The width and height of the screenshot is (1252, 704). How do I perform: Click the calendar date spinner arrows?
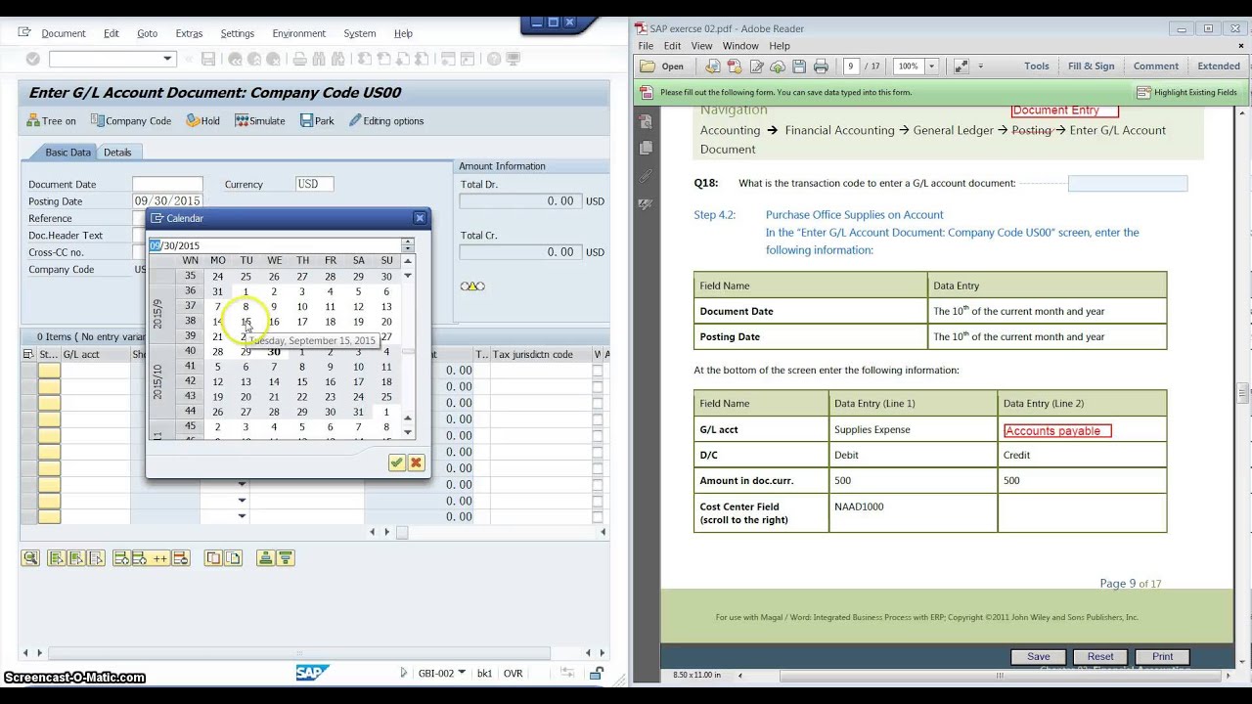pos(408,244)
